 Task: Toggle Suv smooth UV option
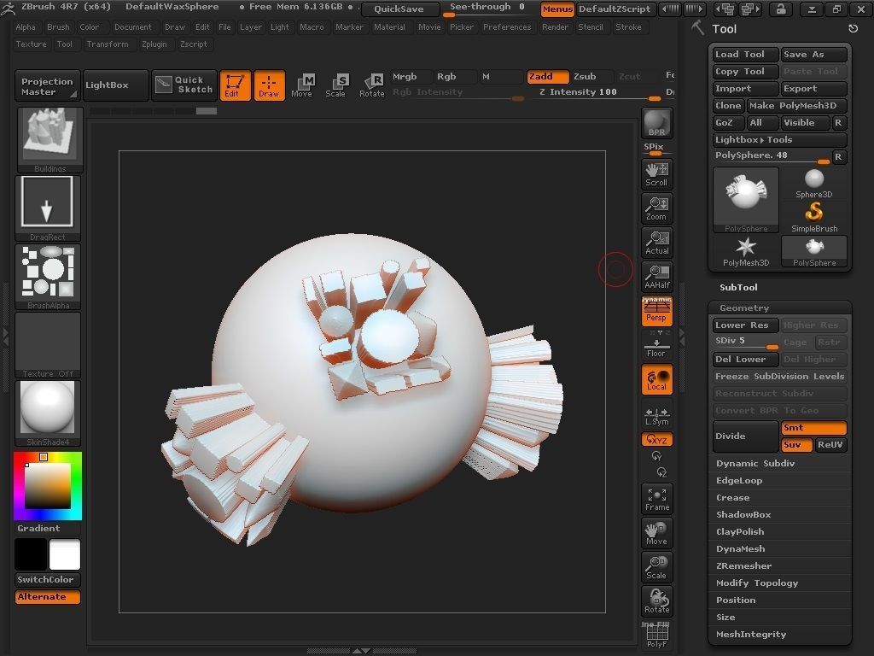pyautogui.click(x=797, y=444)
